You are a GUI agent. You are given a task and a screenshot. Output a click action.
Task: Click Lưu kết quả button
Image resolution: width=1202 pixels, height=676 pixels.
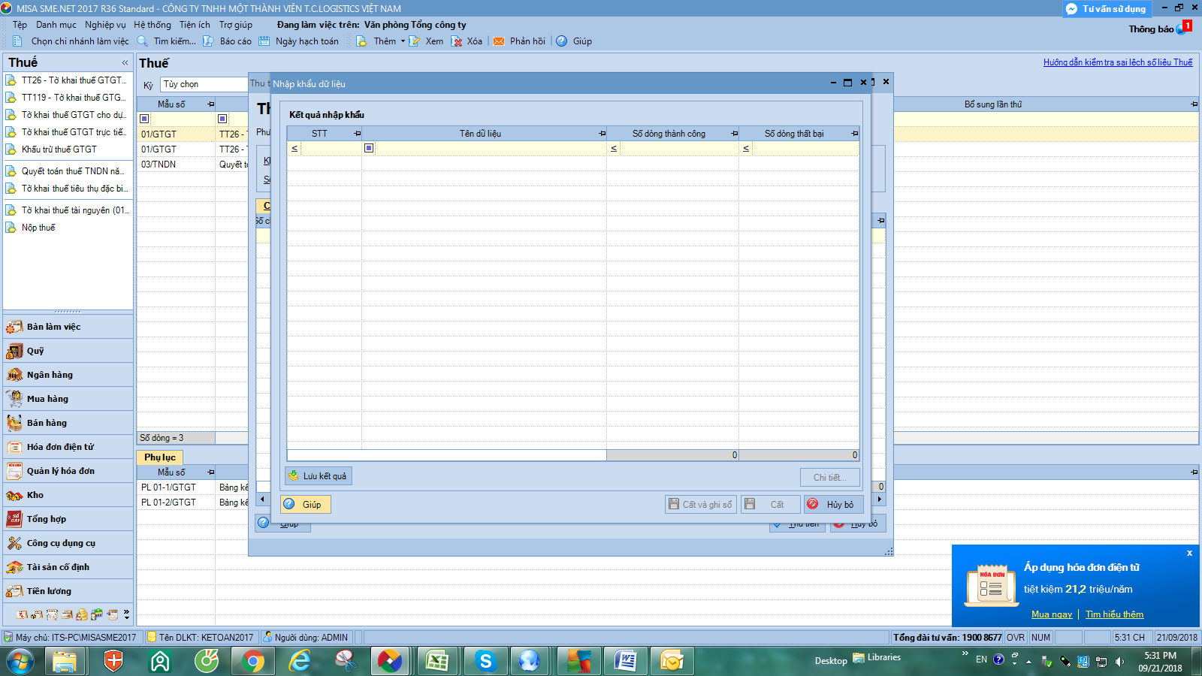pos(319,476)
